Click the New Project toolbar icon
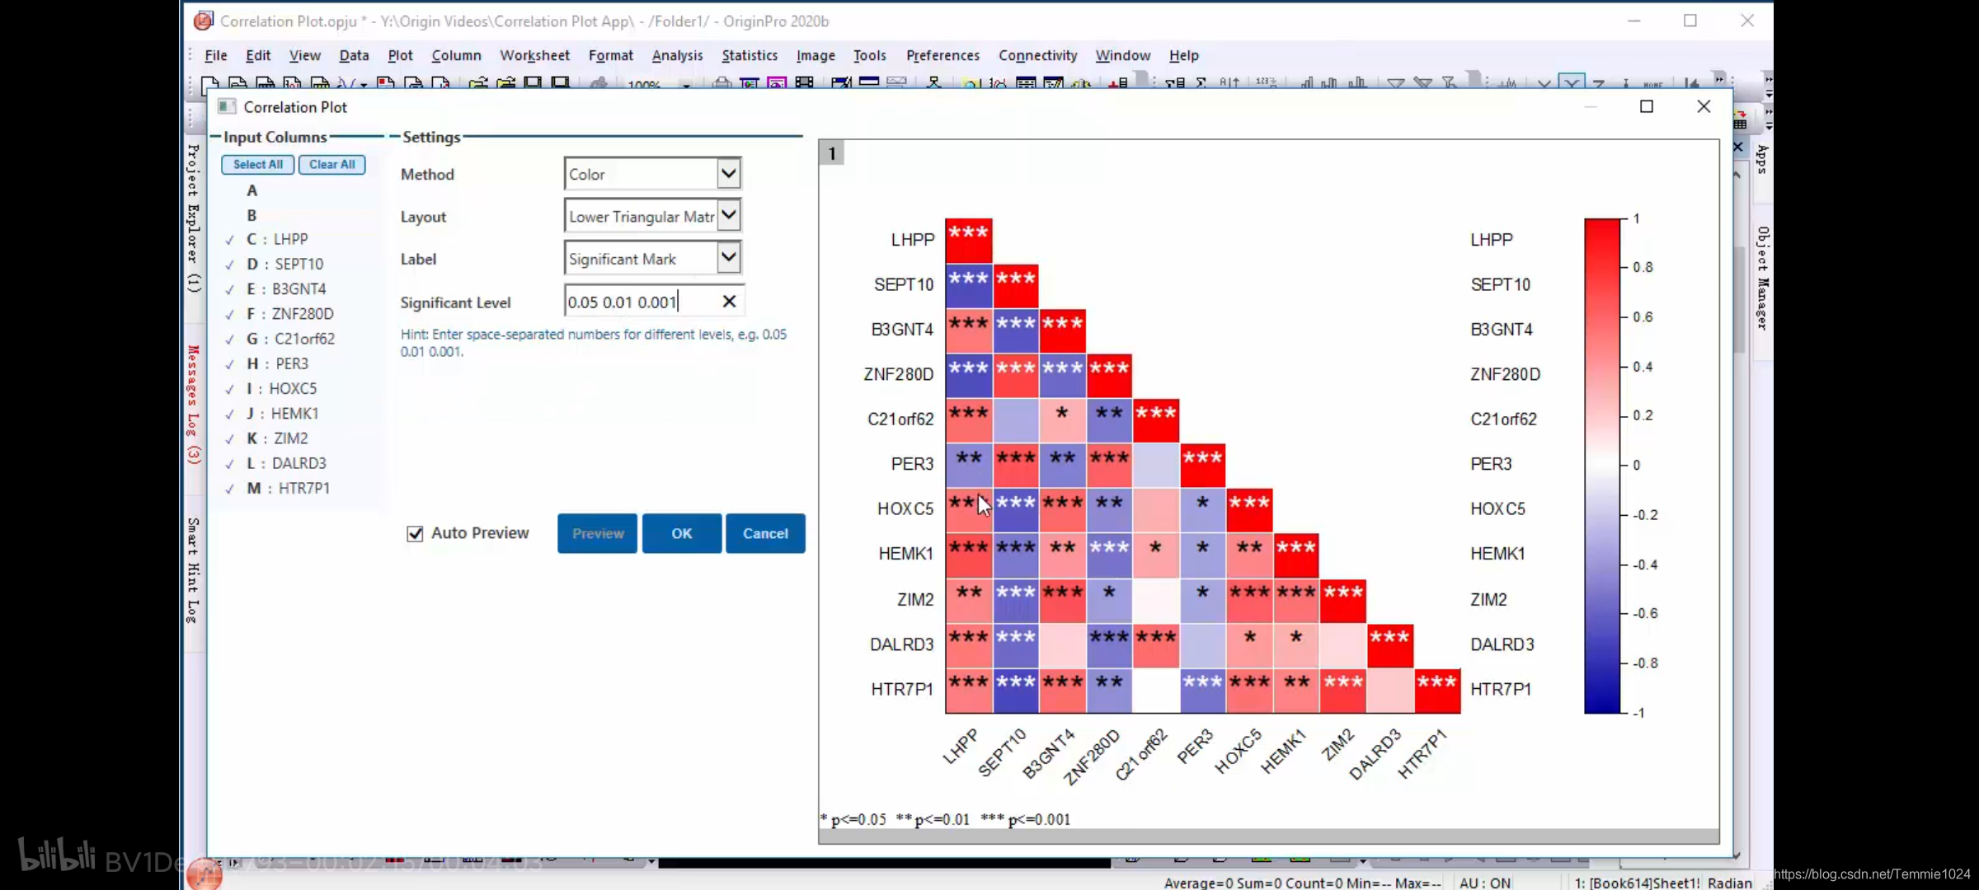1979x890 pixels. coord(210,83)
